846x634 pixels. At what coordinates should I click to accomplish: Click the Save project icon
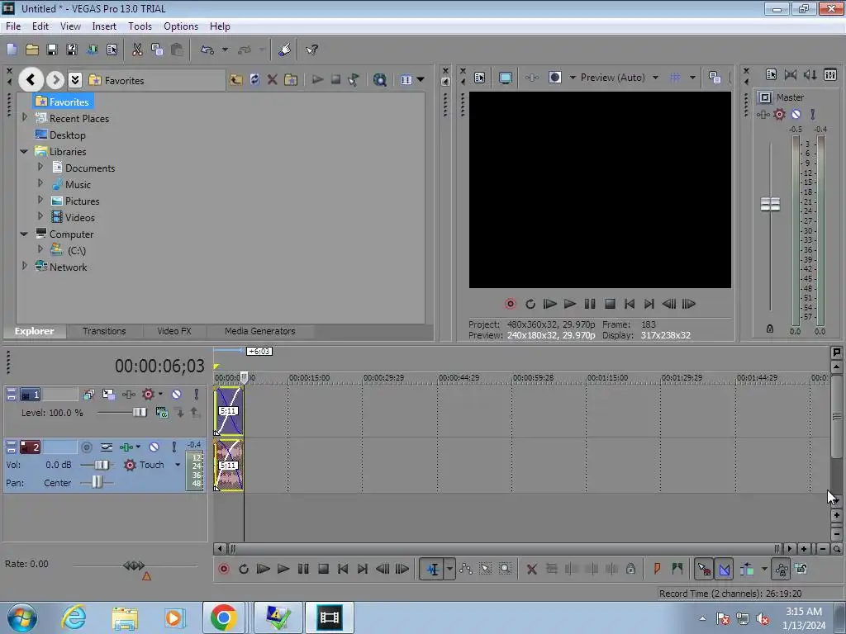(52, 50)
